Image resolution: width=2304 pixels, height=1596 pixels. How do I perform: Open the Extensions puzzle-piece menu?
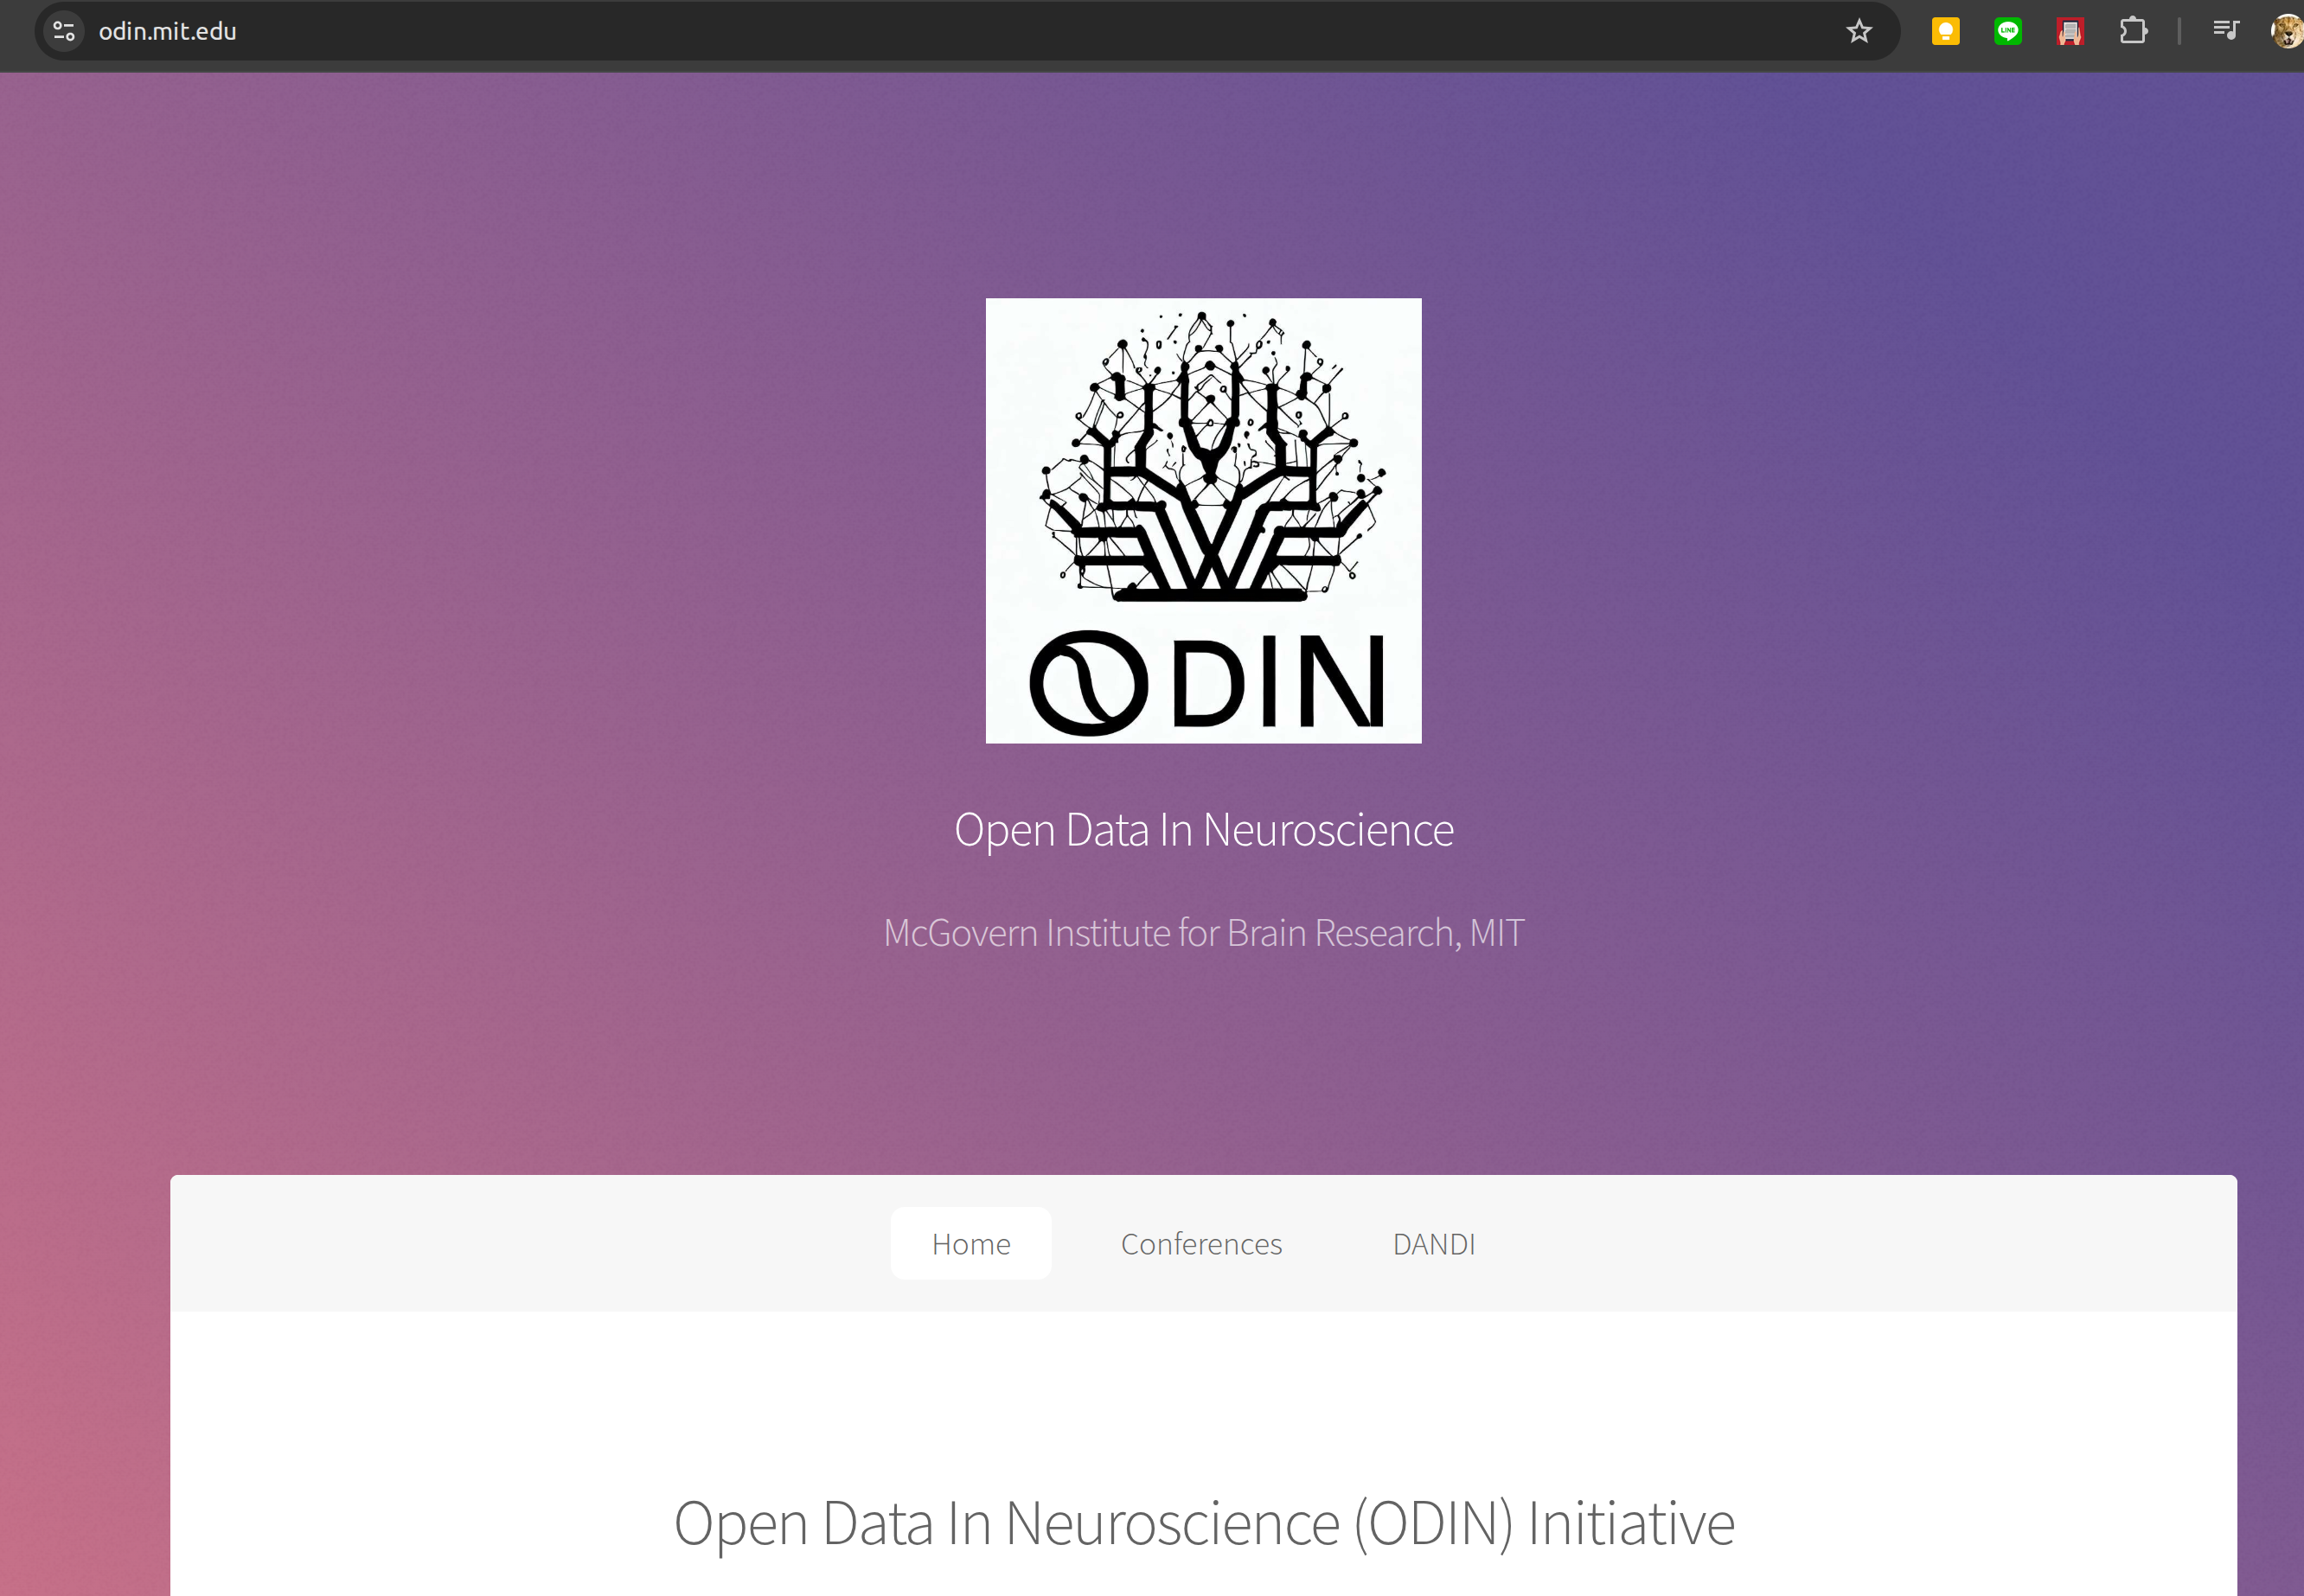[x=2133, y=31]
